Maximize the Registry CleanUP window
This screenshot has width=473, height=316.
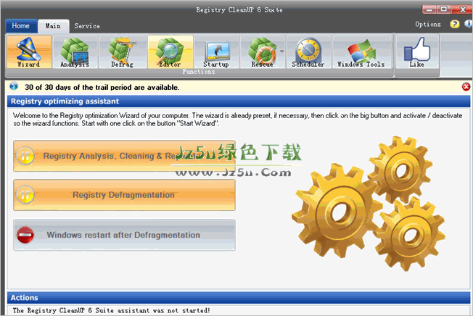pyautogui.click(x=444, y=9)
